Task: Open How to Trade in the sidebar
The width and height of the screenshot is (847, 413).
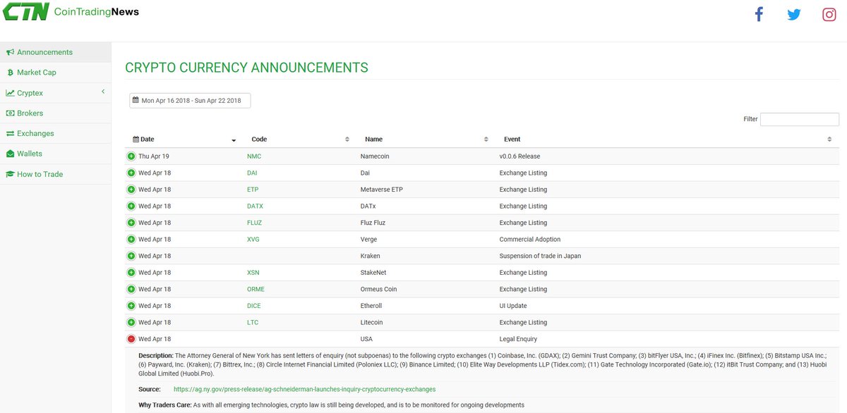Action: tap(55, 174)
